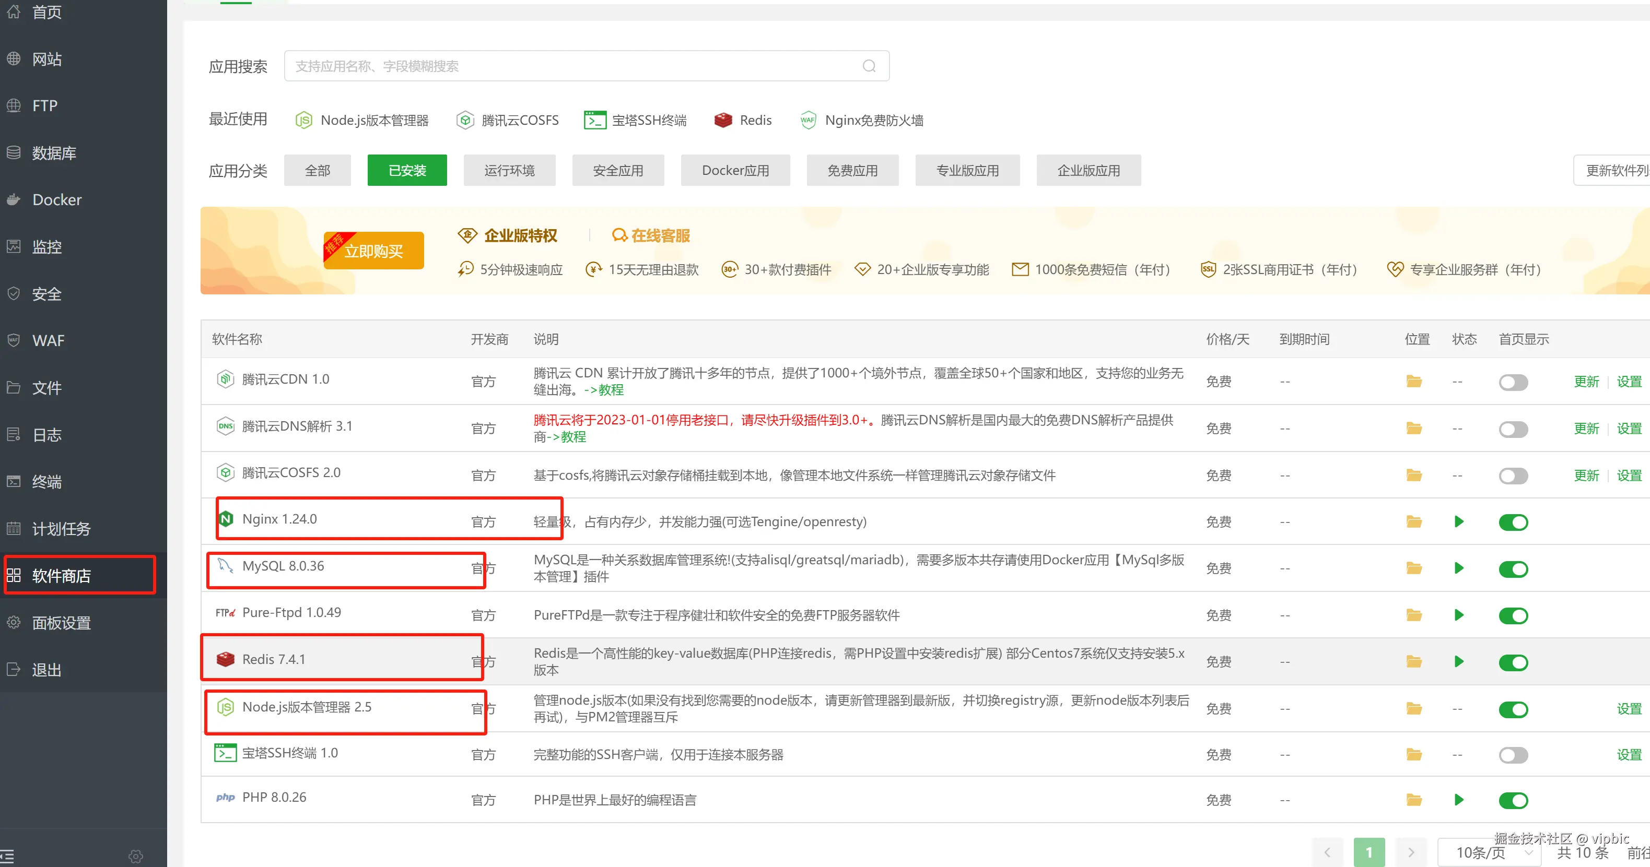The height and width of the screenshot is (867, 1650).
Task: Select the Docker应用 category tab
Action: [x=735, y=170]
